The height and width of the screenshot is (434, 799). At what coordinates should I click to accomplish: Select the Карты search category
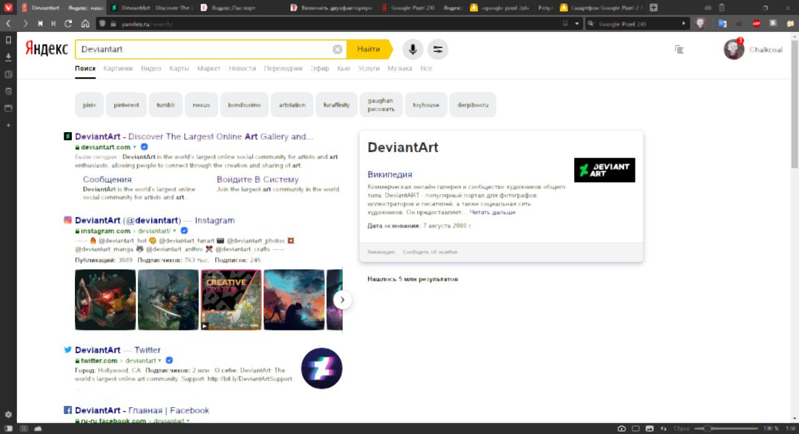coord(179,69)
